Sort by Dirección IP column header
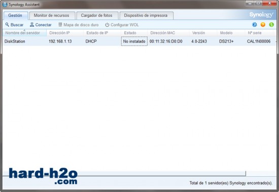The width and height of the screenshot is (279, 192). pos(65,33)
